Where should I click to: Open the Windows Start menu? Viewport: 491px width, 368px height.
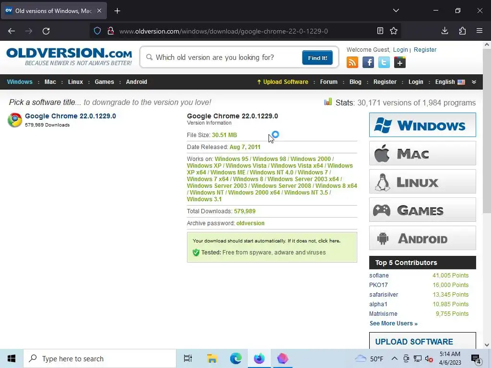(12, 358)
